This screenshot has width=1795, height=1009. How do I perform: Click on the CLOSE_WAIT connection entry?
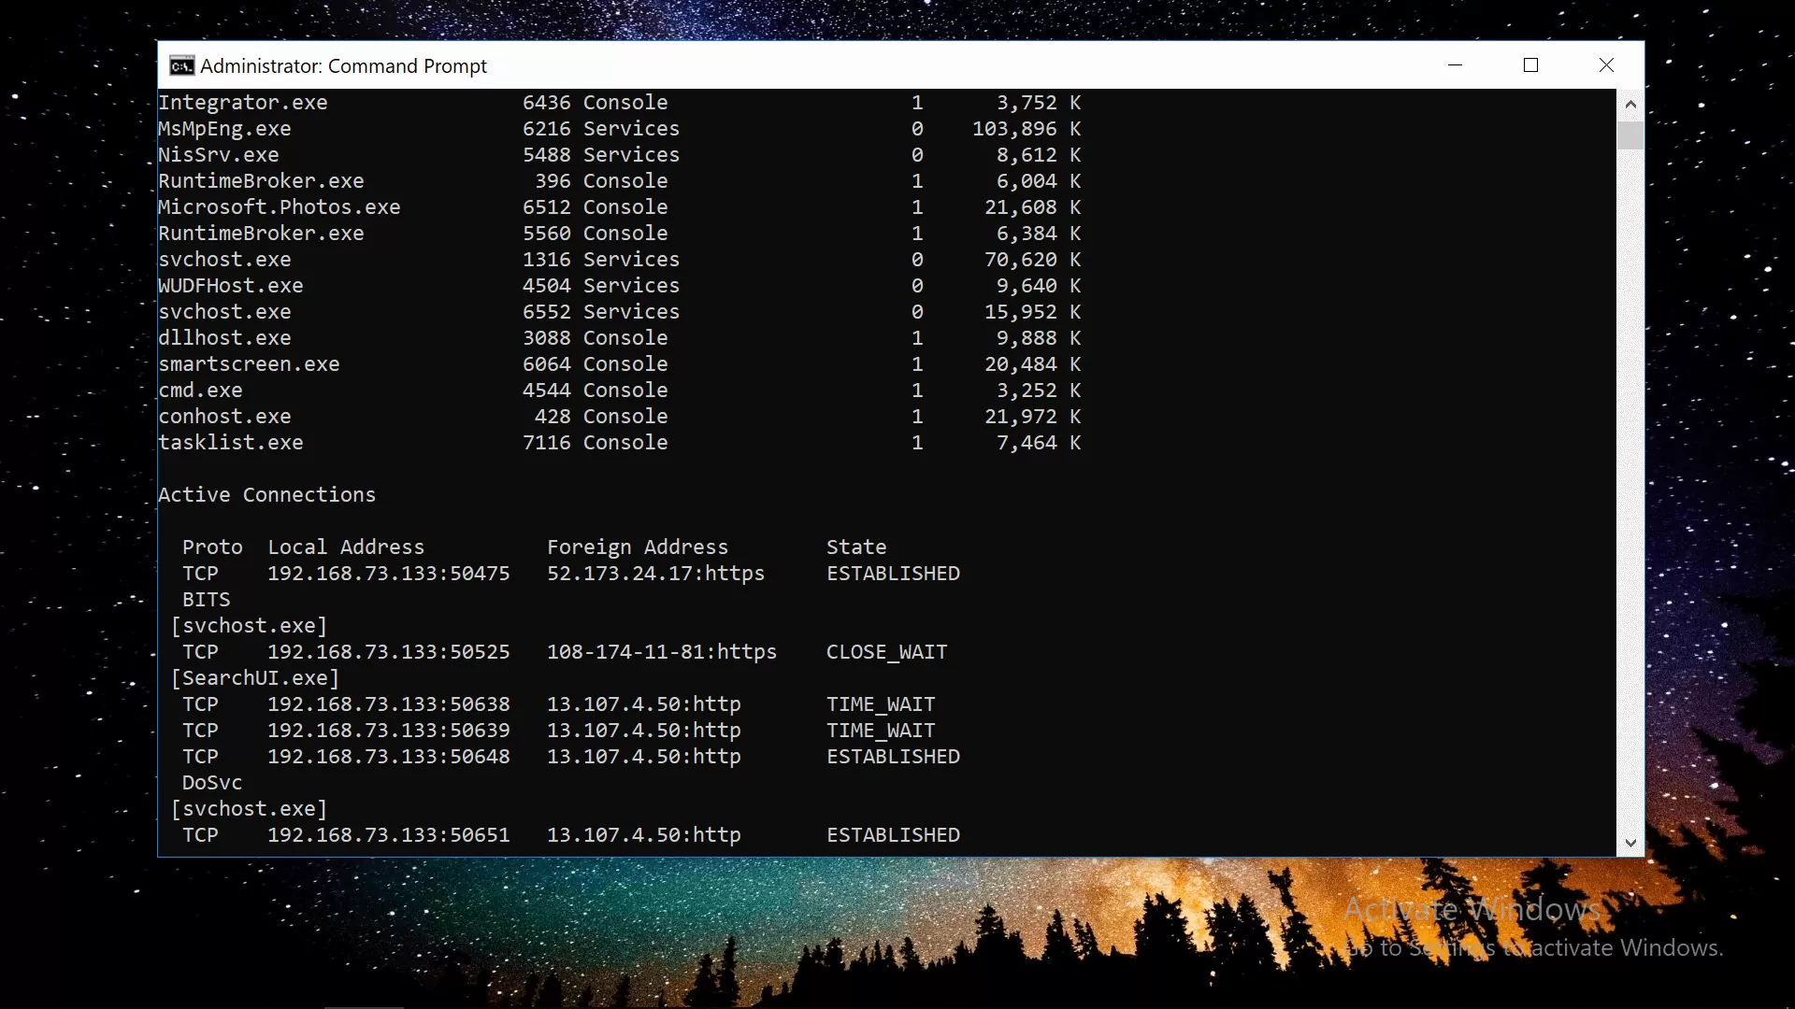tap(553, 650)
